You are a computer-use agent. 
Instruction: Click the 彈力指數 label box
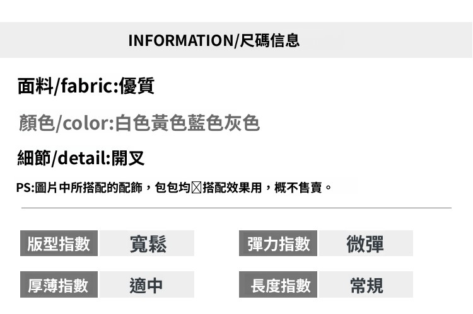(278, 244)
